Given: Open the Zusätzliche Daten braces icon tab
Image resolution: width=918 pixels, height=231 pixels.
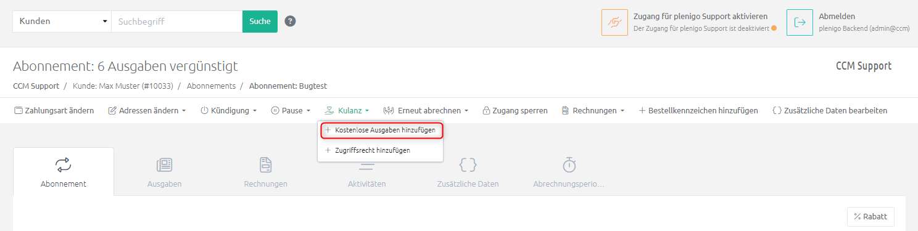Looking at the screenshot, I should 468,165.
